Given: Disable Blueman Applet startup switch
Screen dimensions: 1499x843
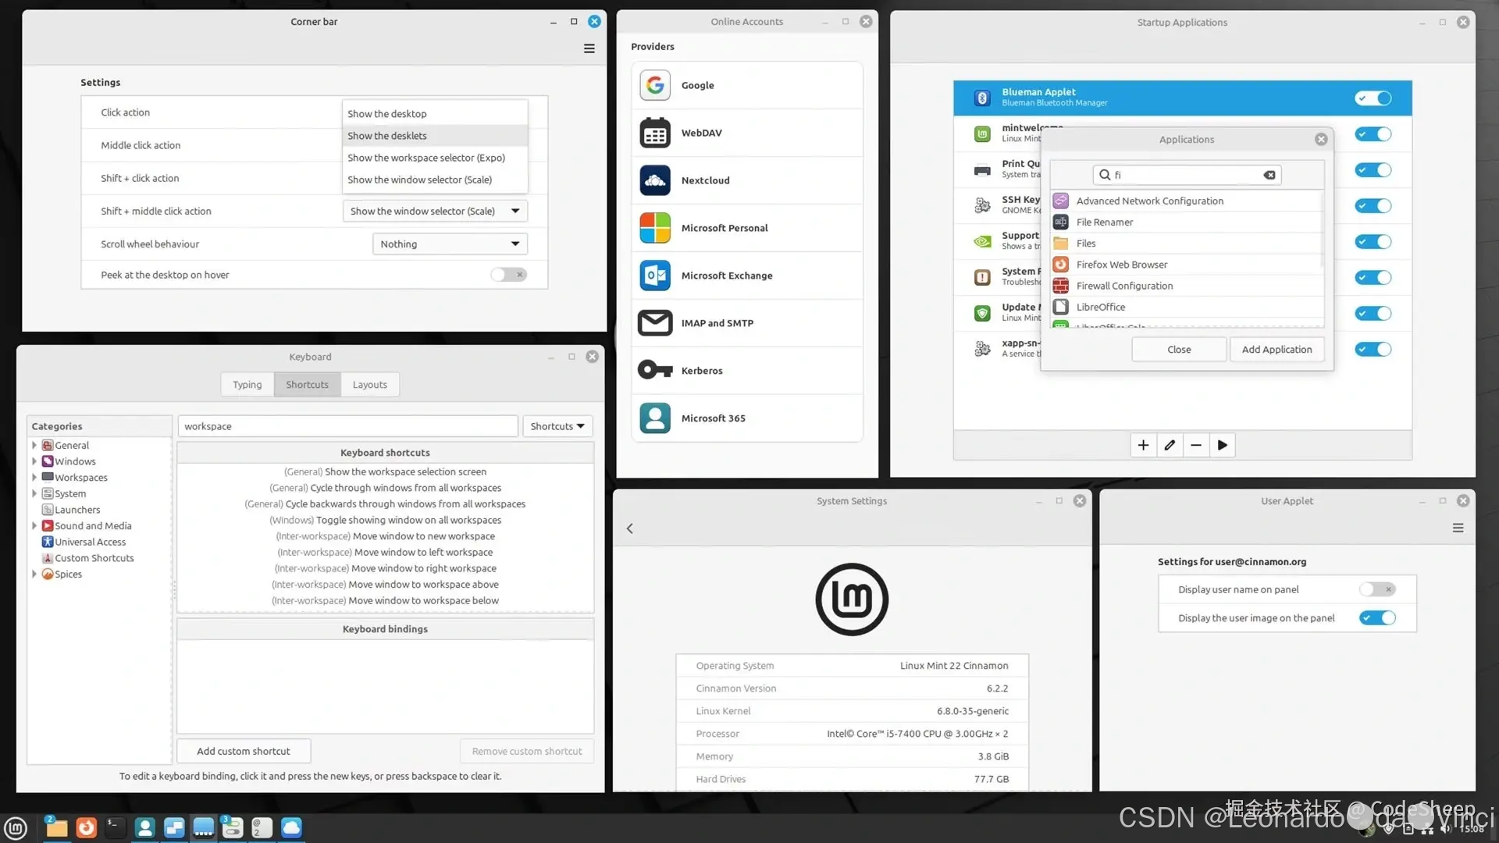Looking at the screenshot, I should (1373, 98).
